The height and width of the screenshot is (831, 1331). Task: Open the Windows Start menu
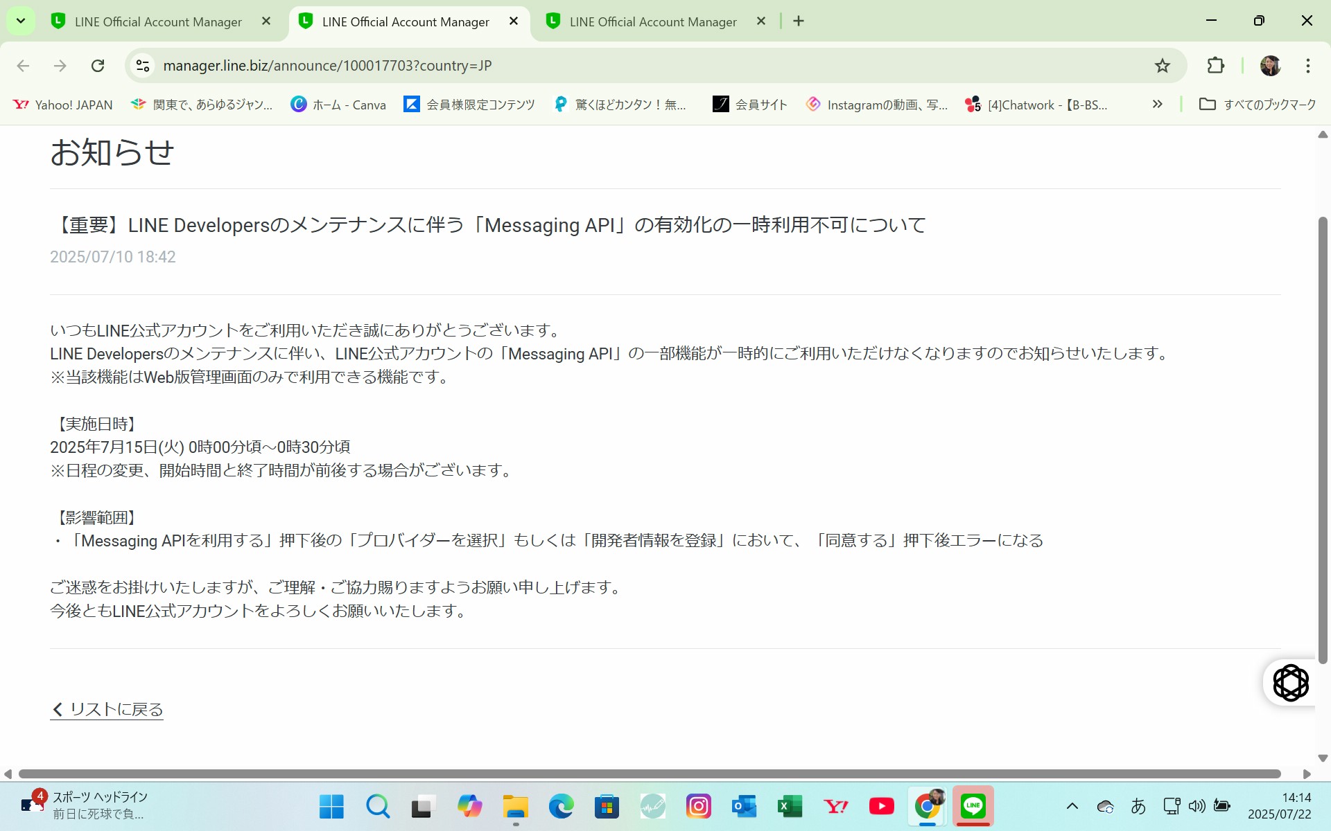click(331, 806)
